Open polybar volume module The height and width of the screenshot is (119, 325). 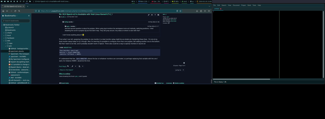(133, 1)
